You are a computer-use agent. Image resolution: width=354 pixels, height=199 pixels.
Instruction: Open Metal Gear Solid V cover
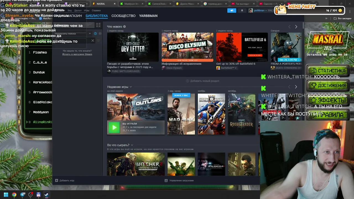pos(211,164)
